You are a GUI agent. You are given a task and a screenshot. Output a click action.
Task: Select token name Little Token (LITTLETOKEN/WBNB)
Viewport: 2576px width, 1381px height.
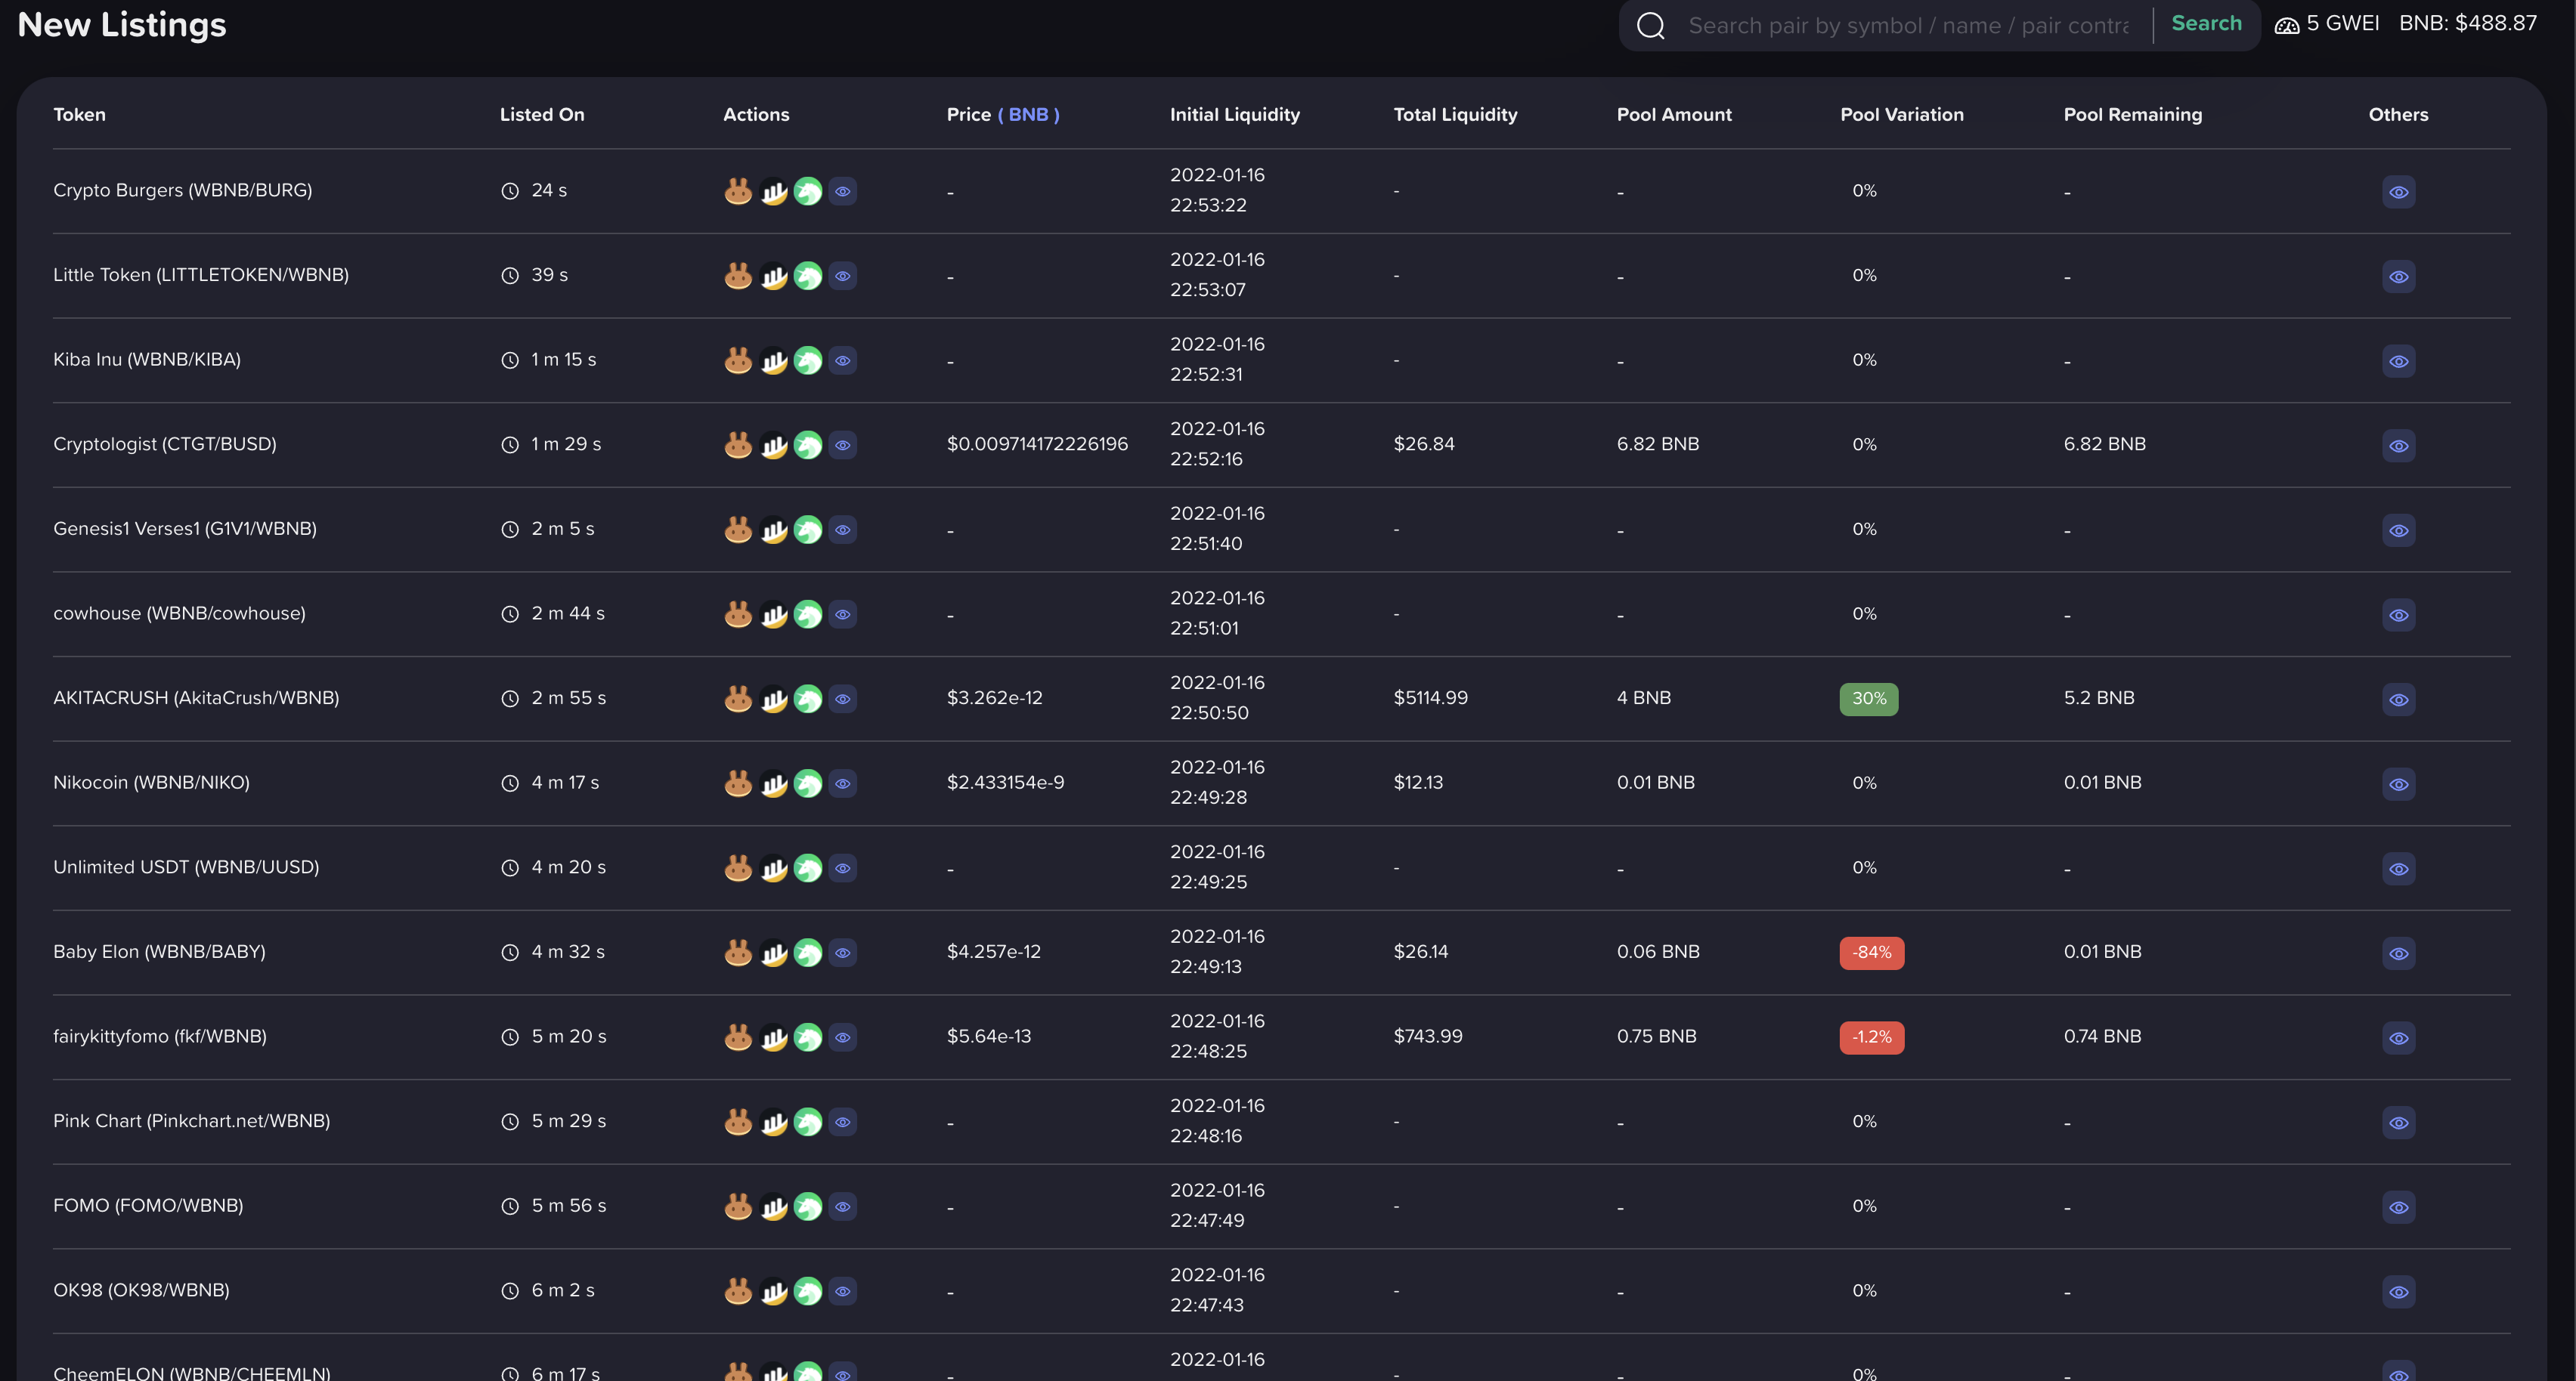[x=201, y=275]
